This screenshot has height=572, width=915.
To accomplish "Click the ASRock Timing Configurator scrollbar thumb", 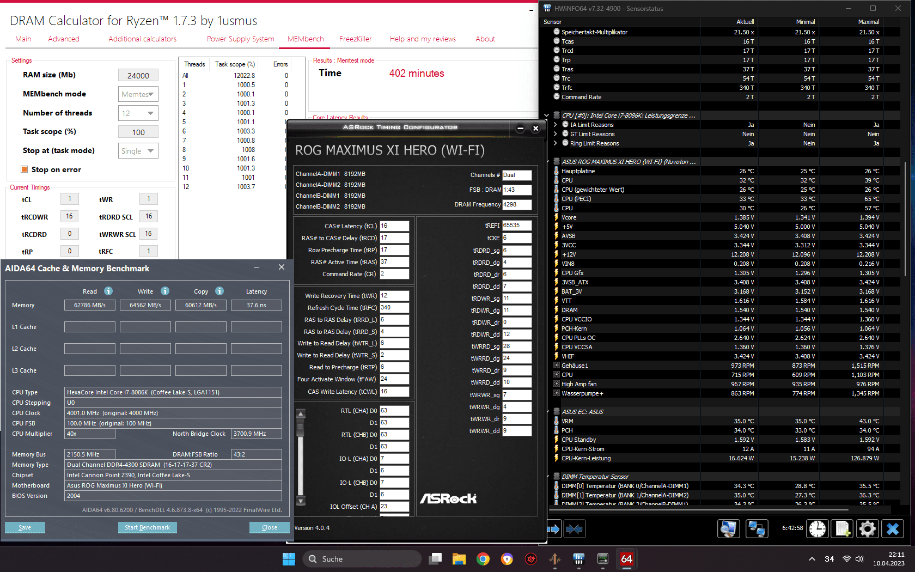I will point(301,427).
